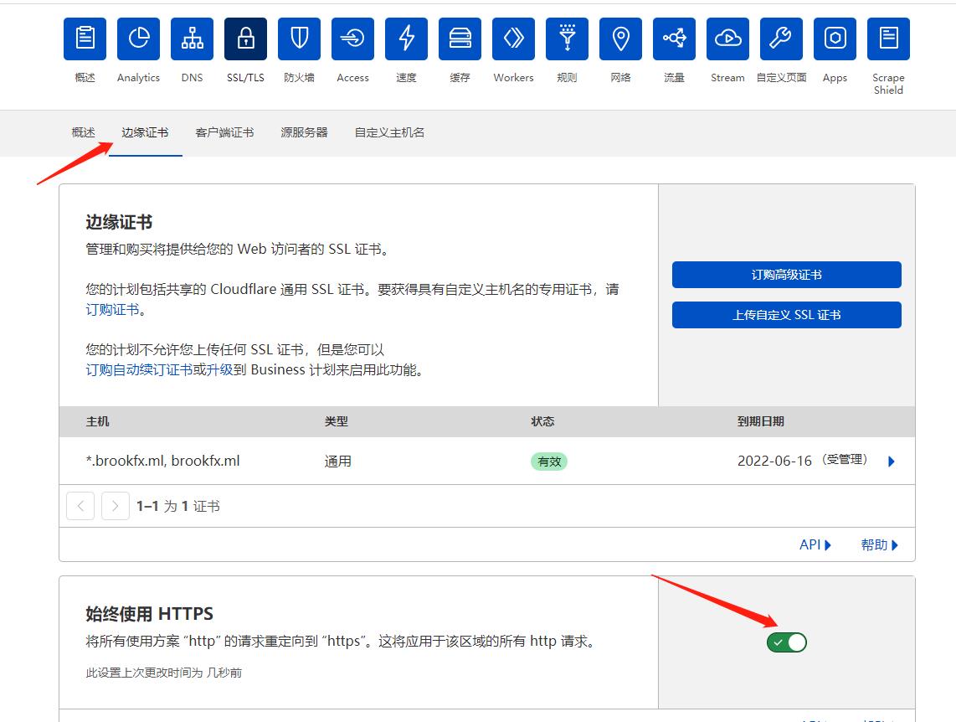Open the 订购证书 link
This screenshot has width=956, height=722.
111,308
